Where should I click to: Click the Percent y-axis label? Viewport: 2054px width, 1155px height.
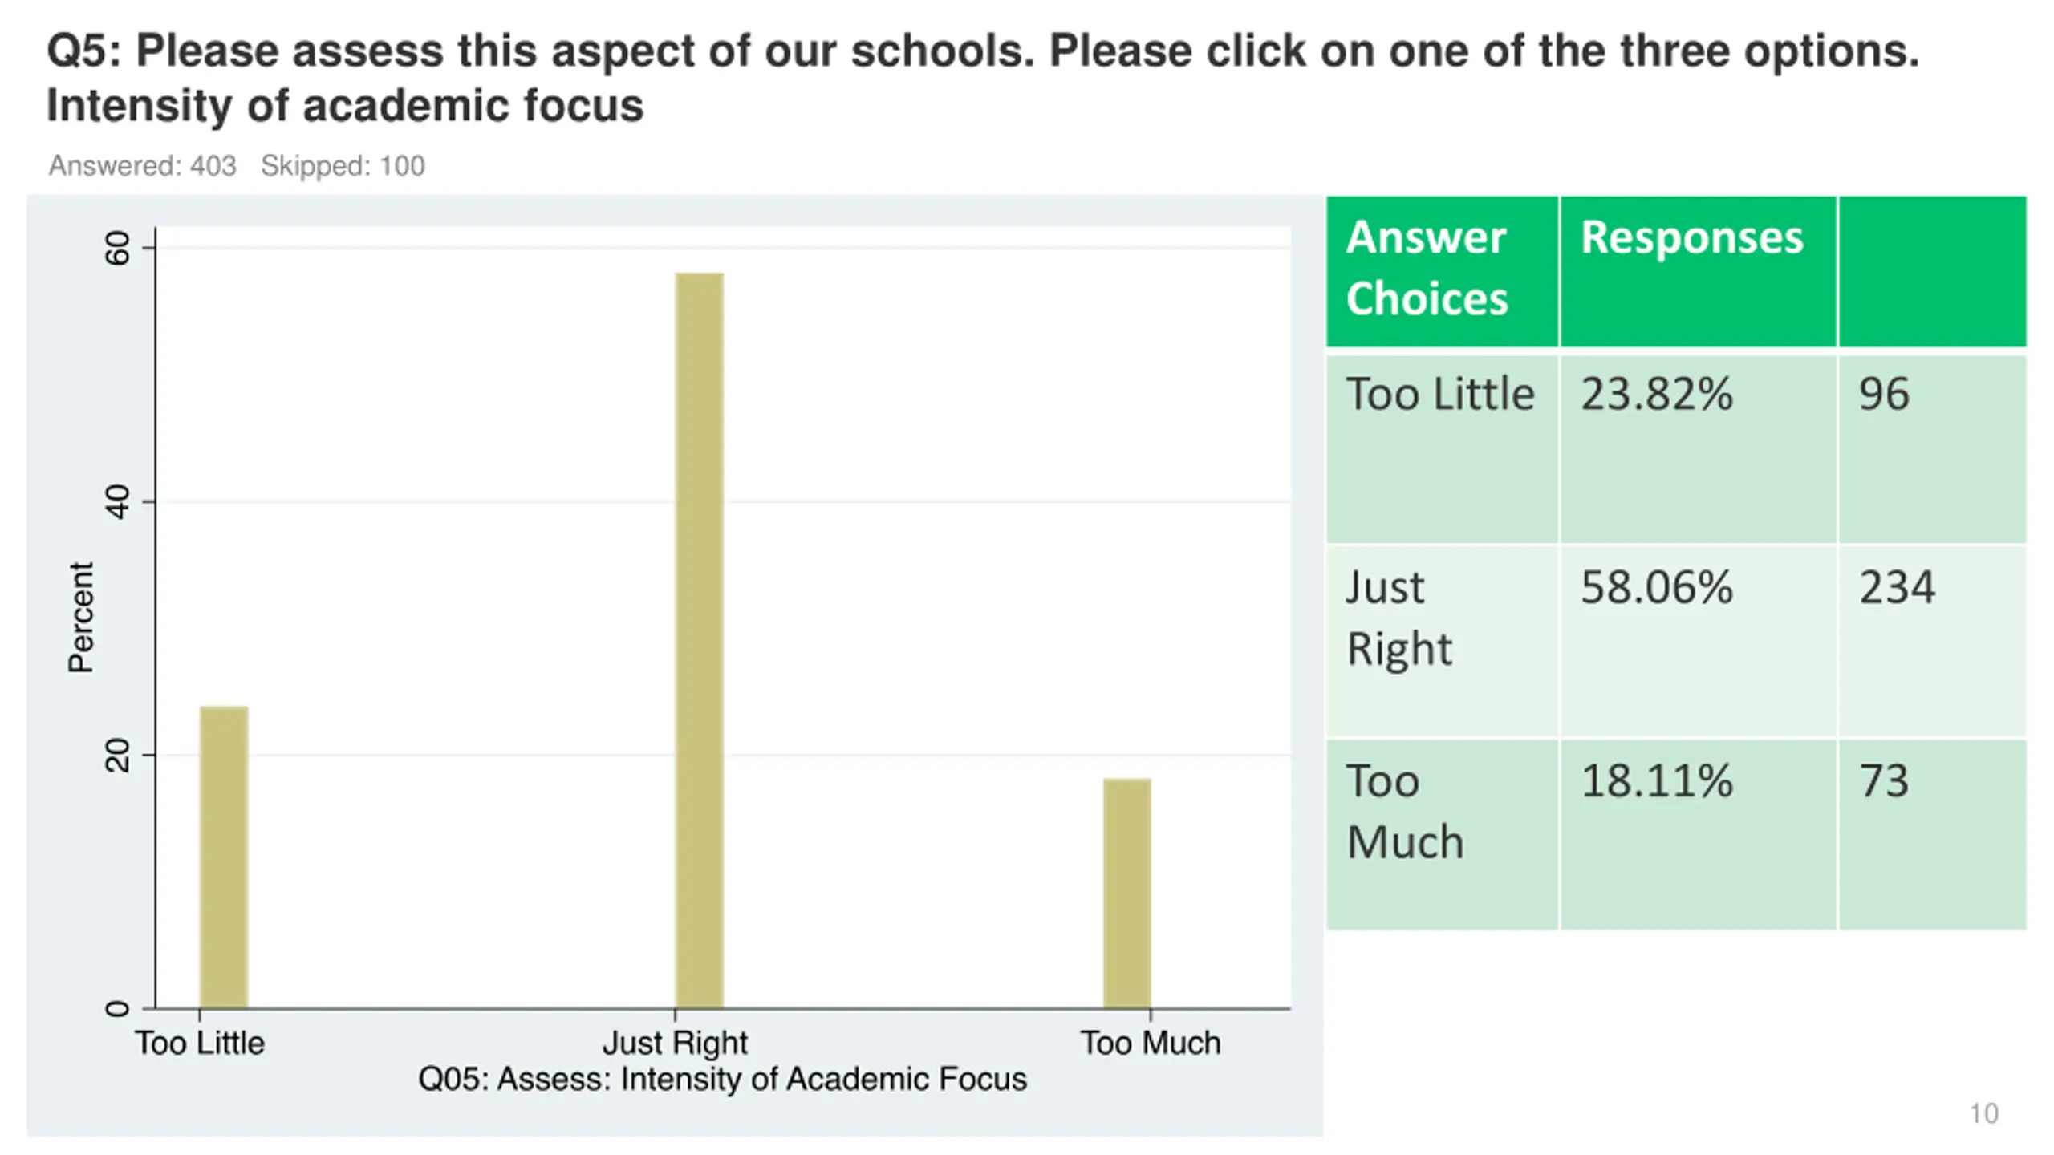coord(81,617)
